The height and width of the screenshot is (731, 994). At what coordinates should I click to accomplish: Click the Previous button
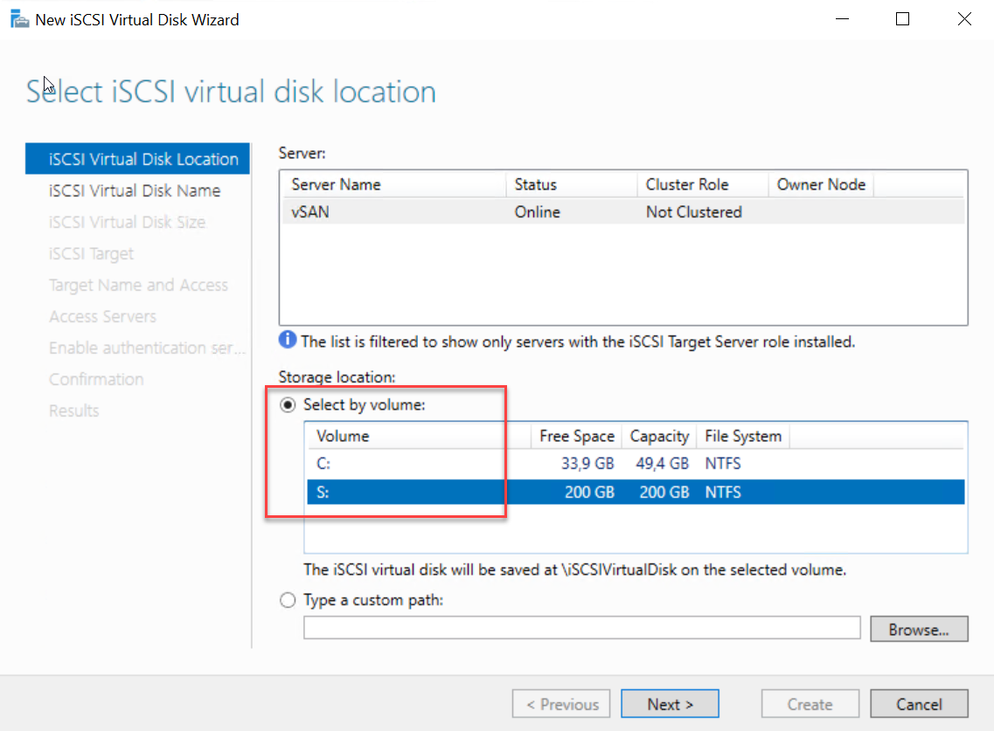[561, 704]
